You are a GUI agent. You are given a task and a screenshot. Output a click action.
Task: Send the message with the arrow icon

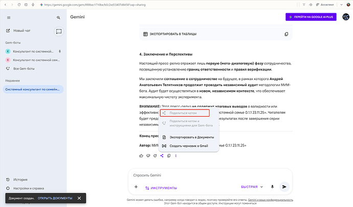[284, 187]
